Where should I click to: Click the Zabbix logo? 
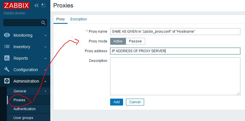tap(16, 5)
